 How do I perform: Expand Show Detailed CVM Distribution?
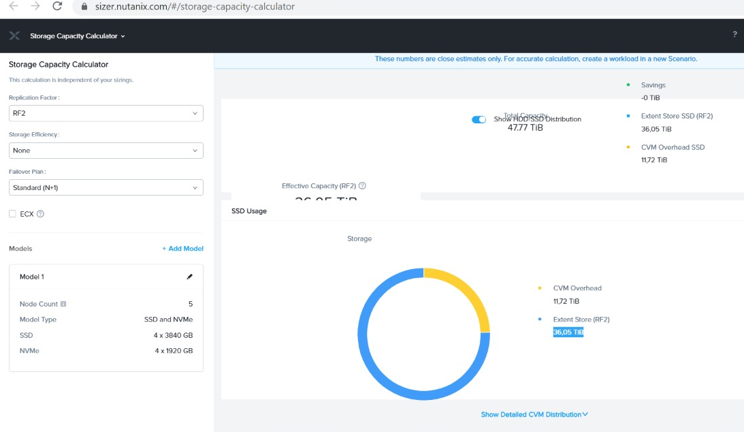[x=534, y=414]
